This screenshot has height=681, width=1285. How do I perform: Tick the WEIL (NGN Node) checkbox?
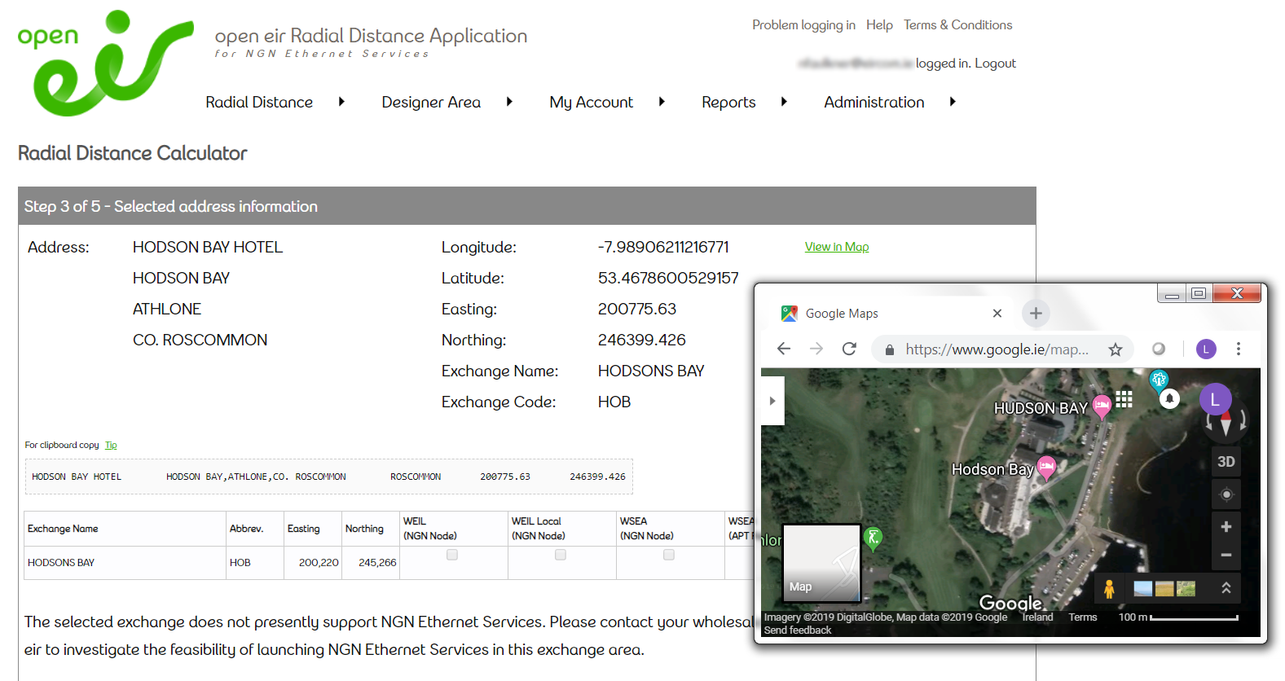452,555
